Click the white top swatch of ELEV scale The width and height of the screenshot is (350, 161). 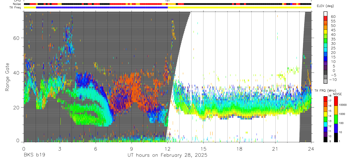pyautogui.click(x=325, y=13)
